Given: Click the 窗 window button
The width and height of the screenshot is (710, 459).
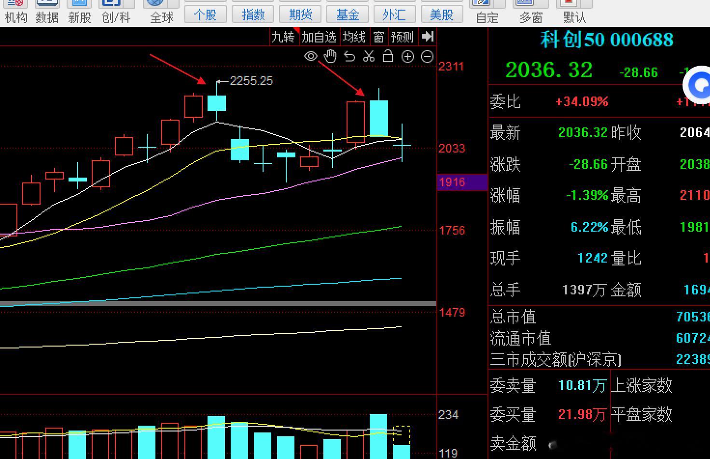Looking at the screenshot, I should (379, 37).
